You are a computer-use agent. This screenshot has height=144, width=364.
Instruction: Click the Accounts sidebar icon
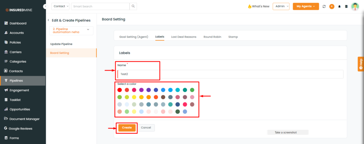pyautogui.click(x=6, y=33)
